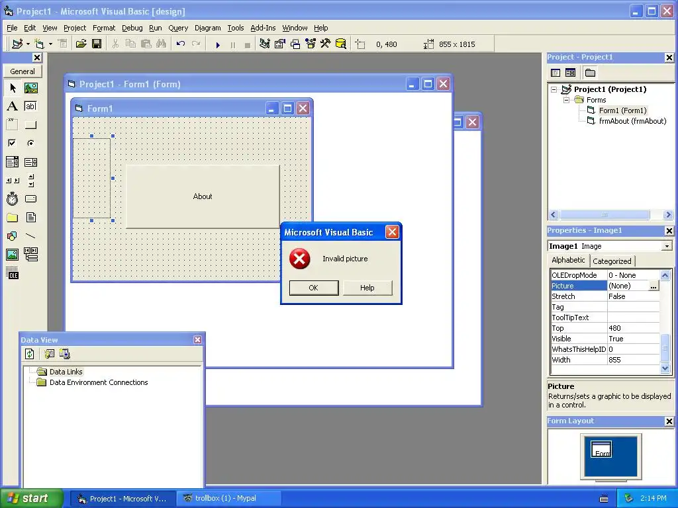Select the Line tool
This screenshot has width=678, height=508.
[30, 236]
